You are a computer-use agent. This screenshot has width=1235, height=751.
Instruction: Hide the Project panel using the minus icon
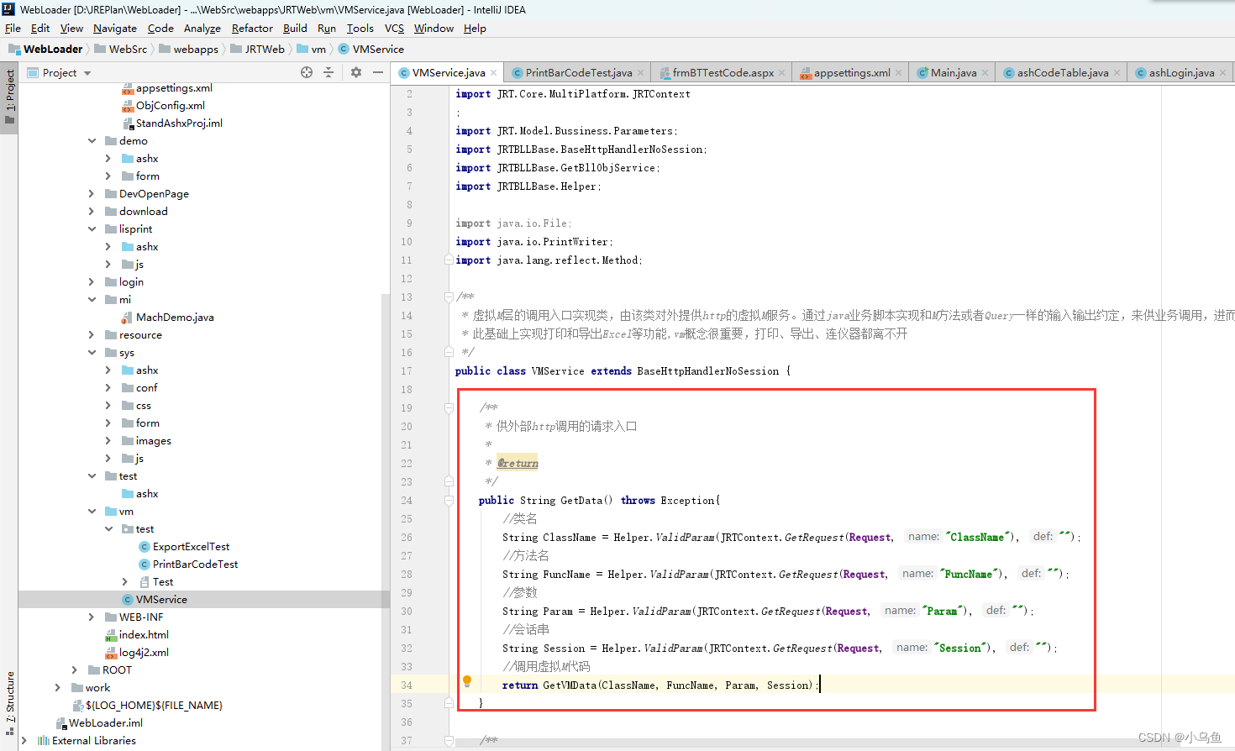coord(378,73)
